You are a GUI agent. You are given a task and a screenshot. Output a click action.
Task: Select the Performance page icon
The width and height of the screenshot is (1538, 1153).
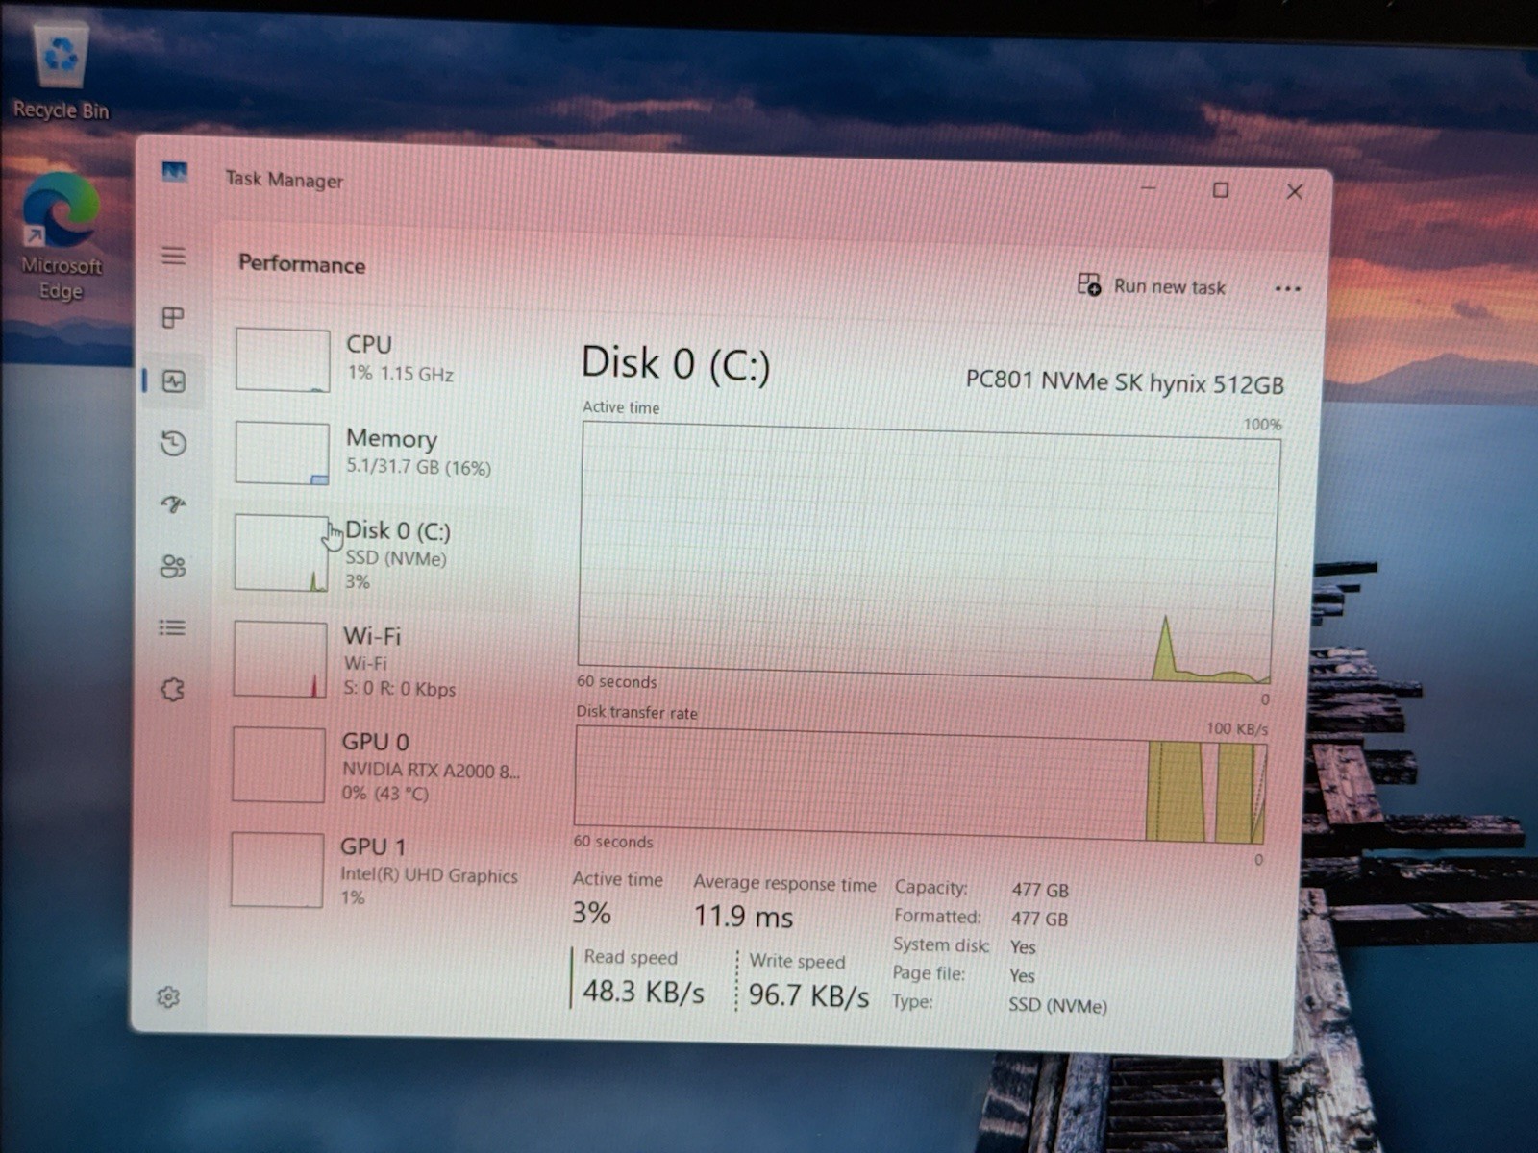click(x=174, y=381)
